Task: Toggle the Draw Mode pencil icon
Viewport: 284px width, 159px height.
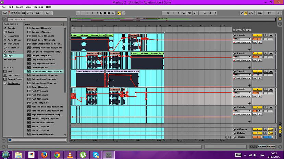Action: pyautogui.click(x=242, y=13)
